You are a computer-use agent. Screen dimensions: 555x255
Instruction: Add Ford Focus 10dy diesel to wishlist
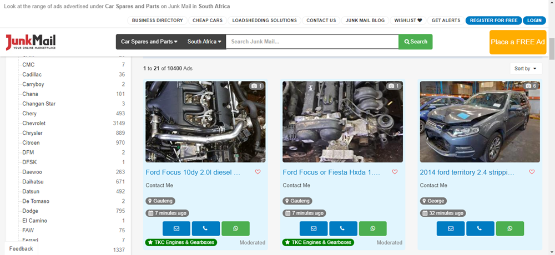[258, 172]
